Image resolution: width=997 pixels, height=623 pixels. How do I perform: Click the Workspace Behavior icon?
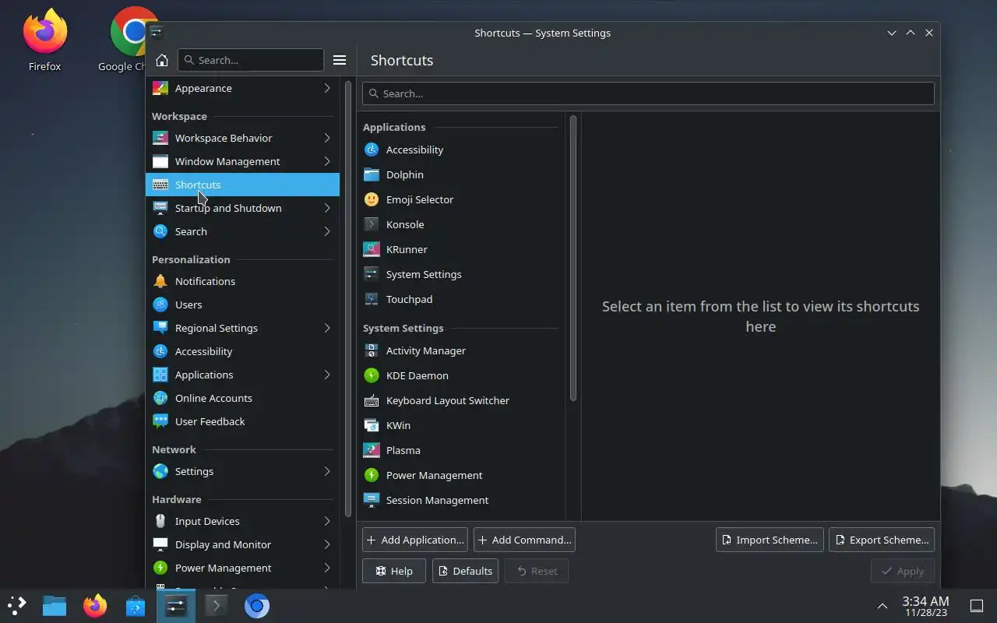pyautogui.click(x=160, y=138)
